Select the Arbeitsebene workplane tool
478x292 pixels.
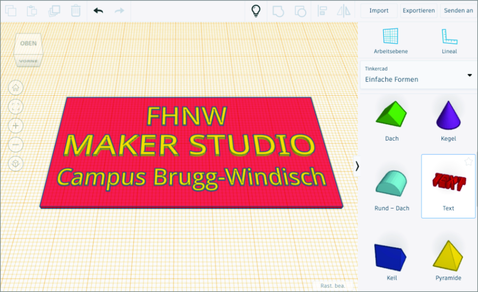pyautogui.click(x=390, y=41)
